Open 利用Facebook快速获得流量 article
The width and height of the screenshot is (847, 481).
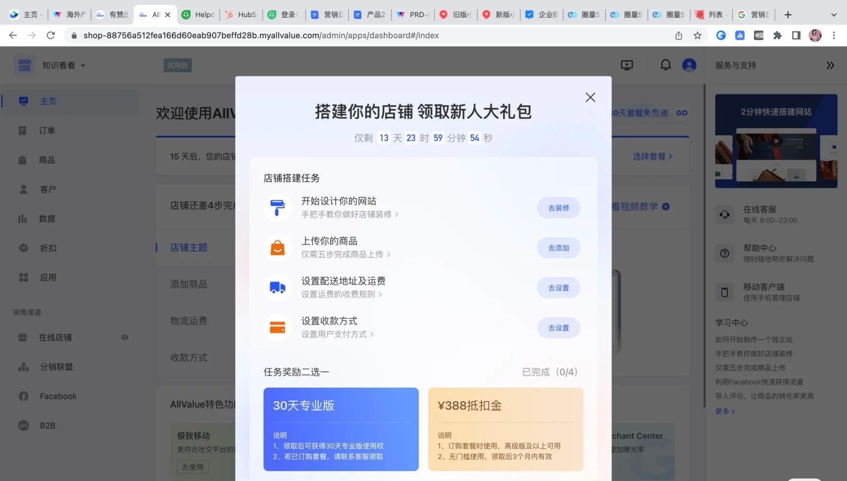(759, 382)
